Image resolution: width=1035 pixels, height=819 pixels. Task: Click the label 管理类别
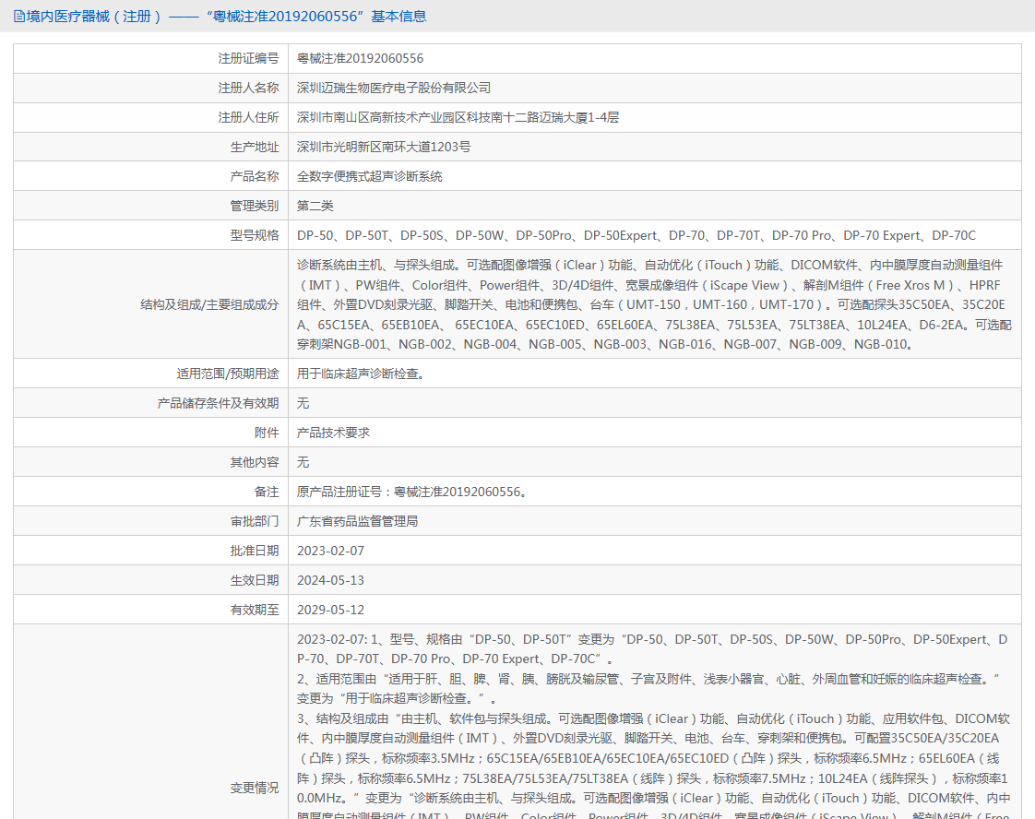[254, 206]
